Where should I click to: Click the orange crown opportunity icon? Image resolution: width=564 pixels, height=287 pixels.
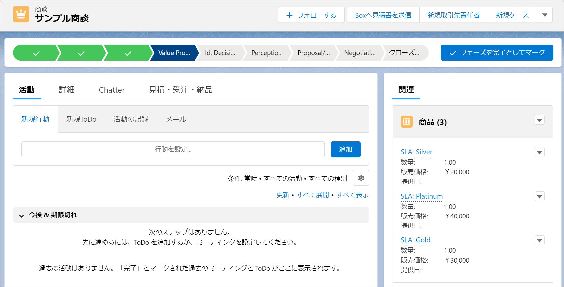coord(21,14)
